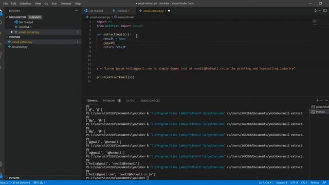This screenshot has width=329, height=185.
Task: Click last python.exe path link in terminal
Action: tap(187, 167)
